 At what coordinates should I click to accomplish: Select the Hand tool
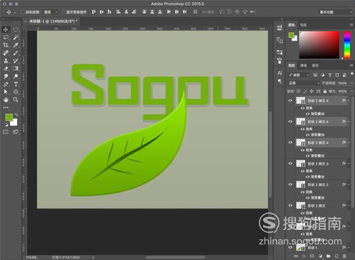pos(6,99)
